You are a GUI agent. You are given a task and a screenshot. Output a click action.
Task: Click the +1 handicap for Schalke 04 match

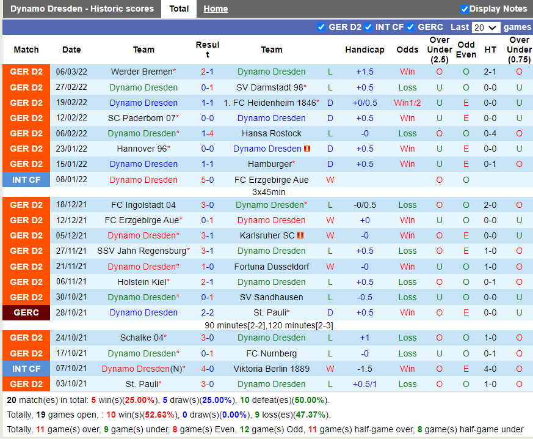[364, 338]
